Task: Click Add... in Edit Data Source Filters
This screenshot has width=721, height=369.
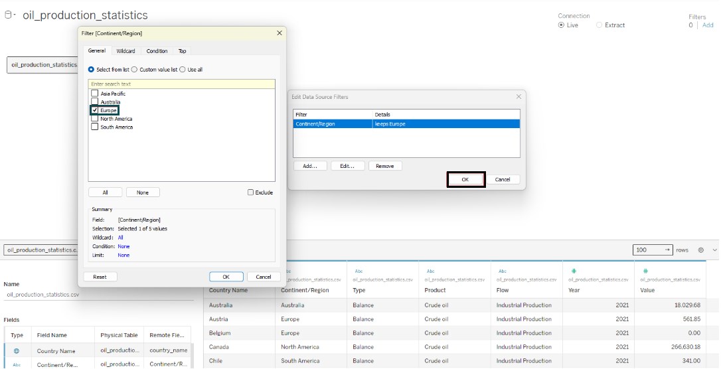Action: pos(310,166)
